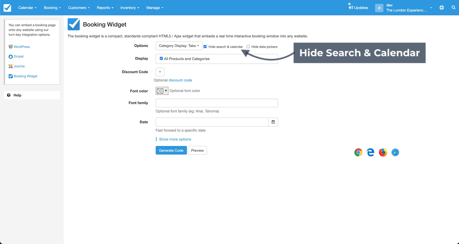Click the Drupal logo icon in sidebar
Screen dimensions: 459x244
[x=11, y=57]
